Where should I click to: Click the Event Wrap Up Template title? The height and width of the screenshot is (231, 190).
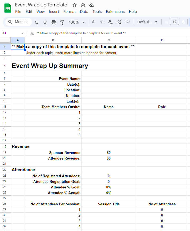pyautogui.click(x=41, y=5)
